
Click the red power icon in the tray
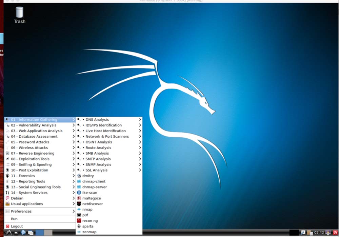tap(335, 233)
